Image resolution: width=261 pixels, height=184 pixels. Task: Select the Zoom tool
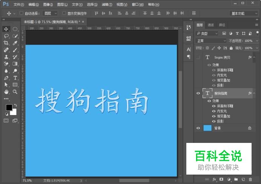tap(15, 92)
